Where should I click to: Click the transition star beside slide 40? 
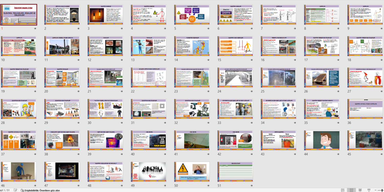pos(165,154)
